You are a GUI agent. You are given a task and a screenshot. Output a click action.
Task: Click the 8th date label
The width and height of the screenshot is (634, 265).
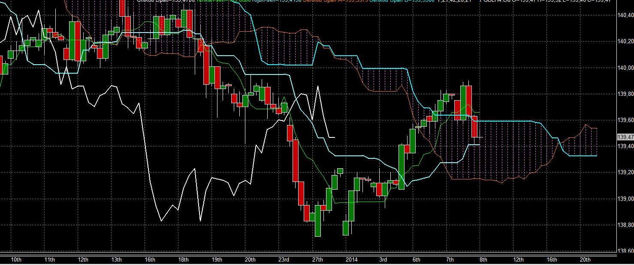pos(483,260)
